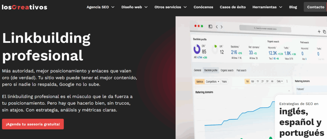Open the Herramientas dropdown
Viewport: 327px width, 139px height.
coord(267,7)
